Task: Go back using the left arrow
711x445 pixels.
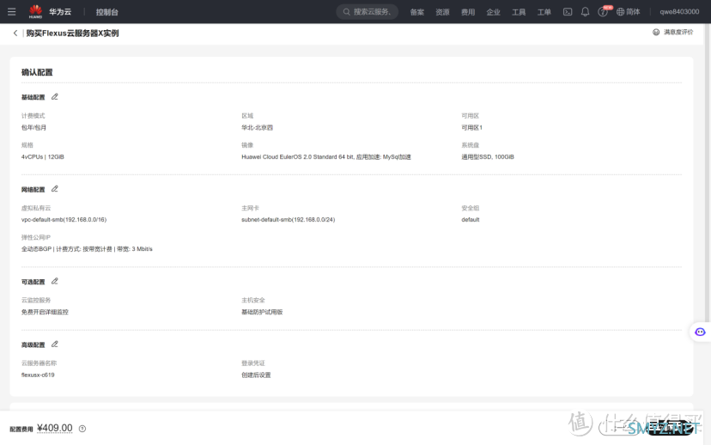Action: pos(15,34)
